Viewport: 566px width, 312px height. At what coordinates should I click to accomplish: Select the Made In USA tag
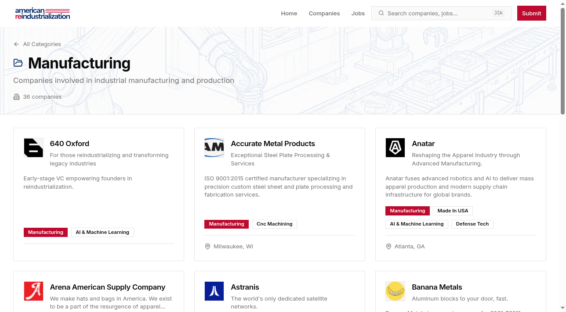click(x=453, y=211)
